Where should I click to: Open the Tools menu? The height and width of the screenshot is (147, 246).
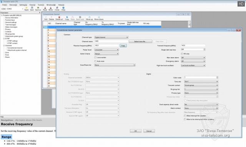pyautogui.click(x=41, y=5)
